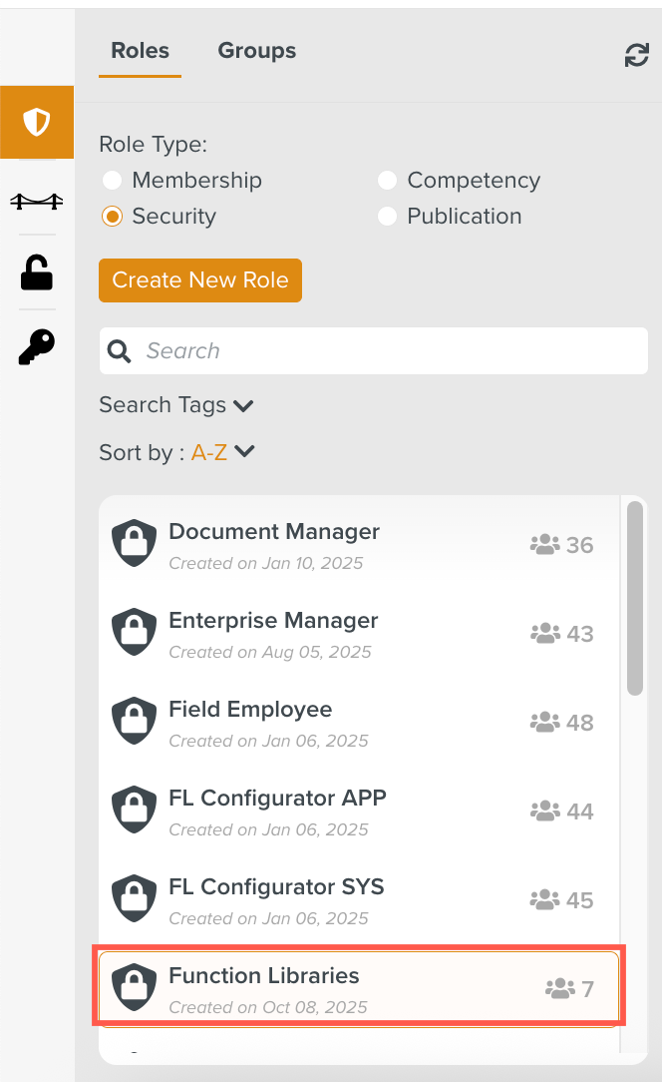The image size is (662, 1082).
Task: Click member count 44
Action: 580,811
